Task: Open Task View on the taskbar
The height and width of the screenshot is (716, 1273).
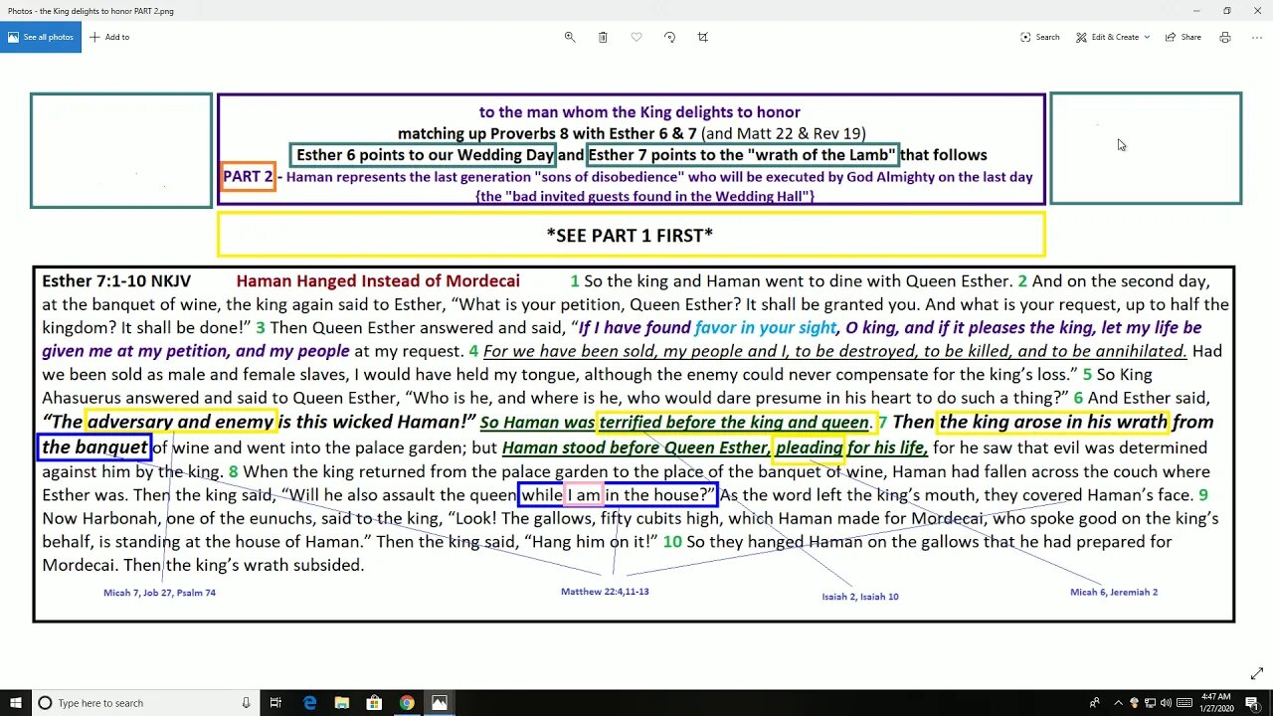Action: click(276, 703)
